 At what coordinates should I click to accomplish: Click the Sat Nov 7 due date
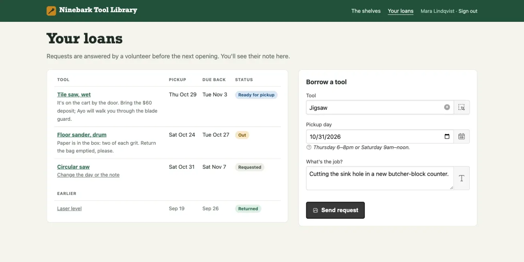[x=214, y=167]
